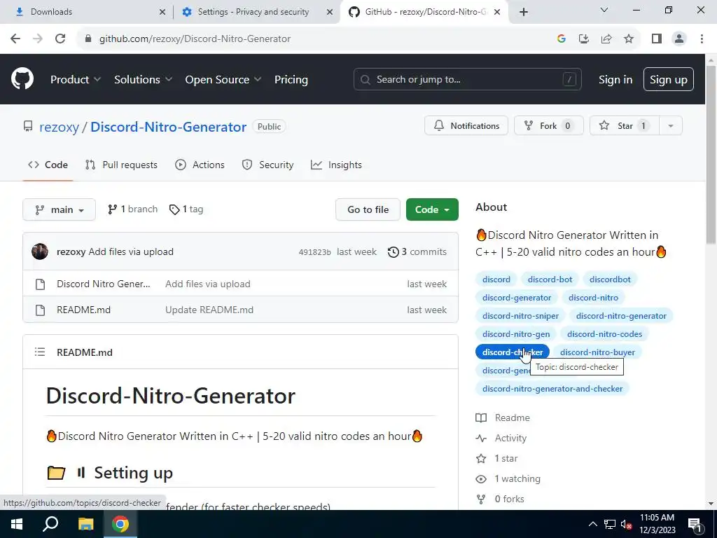Image resolution: width=717 pixels, height=538 pixels.
Task: Open commit hash 491823b
Action: point(314,252)
